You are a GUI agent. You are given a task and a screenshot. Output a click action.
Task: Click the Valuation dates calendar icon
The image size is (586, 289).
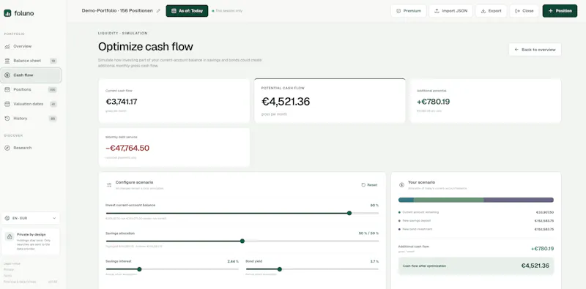(x=7, y=104)
